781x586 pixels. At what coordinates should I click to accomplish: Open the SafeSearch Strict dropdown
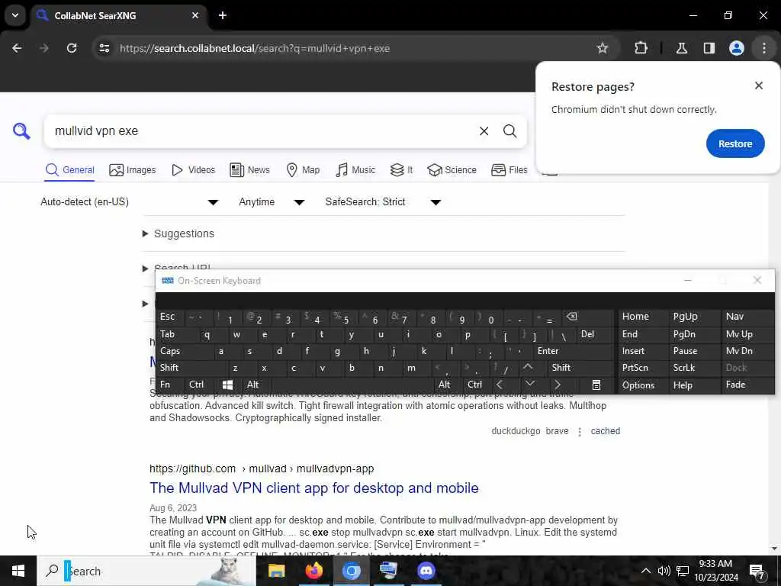383,201
